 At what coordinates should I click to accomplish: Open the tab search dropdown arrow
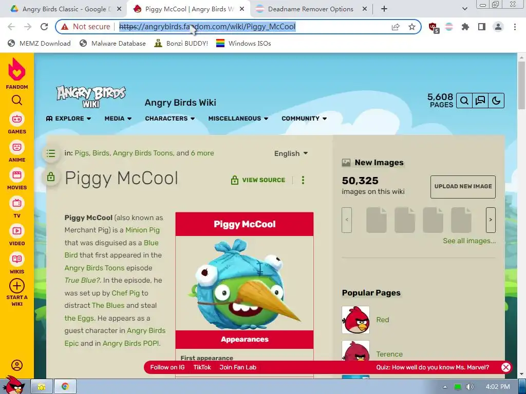[464, 9]
